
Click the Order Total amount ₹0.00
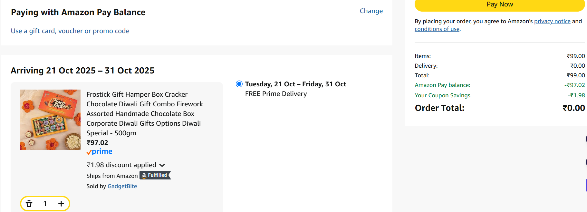[x=573, y=108]
